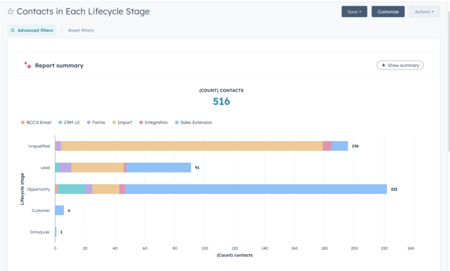Toggle the Sales Extension legend entry

[x=193, y=123]
